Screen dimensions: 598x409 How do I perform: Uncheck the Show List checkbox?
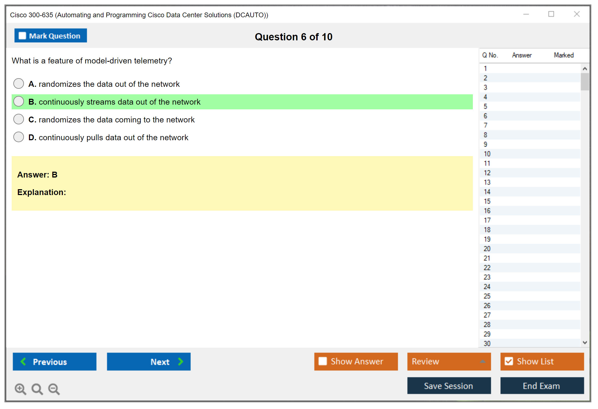coord(509,361)
